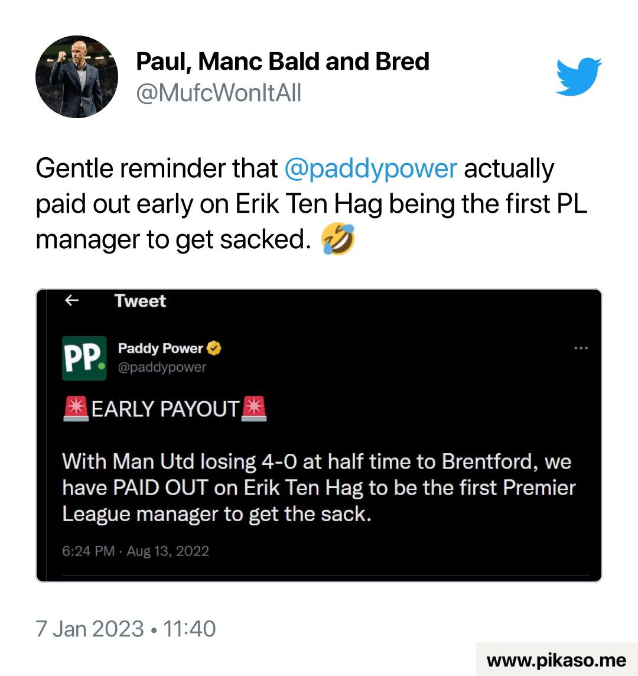Image resolution: width=638 pixels, height=676 pixels.
Task: Click the 6:24 PM · Aug 13, 2022 timestamp
Action: click(135, 551)
